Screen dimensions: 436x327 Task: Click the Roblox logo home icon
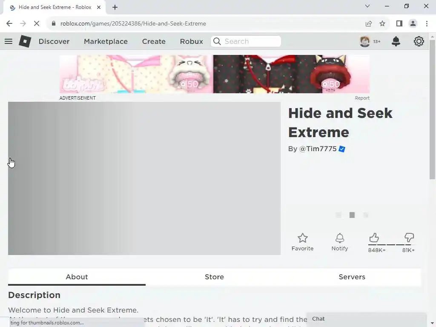click(25, 41)
